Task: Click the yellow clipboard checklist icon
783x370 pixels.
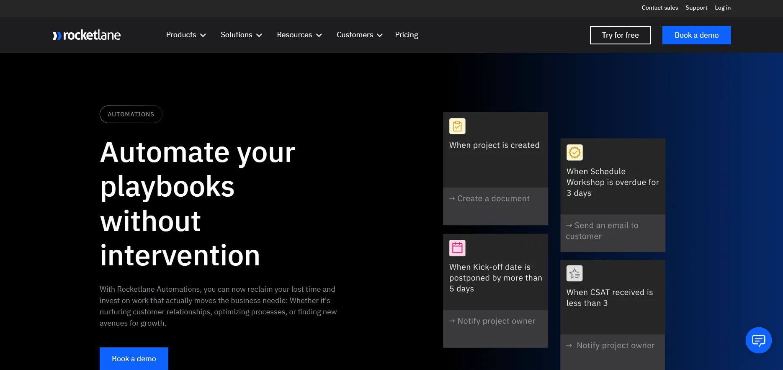Action: coord(457,126)
